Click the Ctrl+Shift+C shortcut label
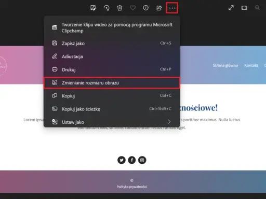Image resolution: width=266 pixels, height=199 pixels. [160, 108]
